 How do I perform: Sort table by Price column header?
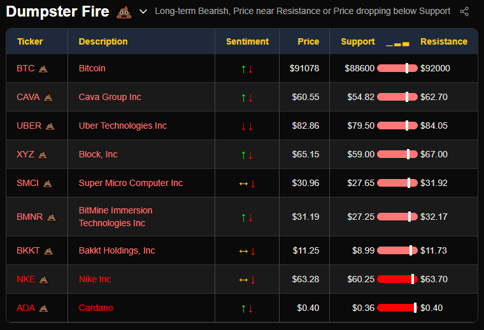coord(308,41)
